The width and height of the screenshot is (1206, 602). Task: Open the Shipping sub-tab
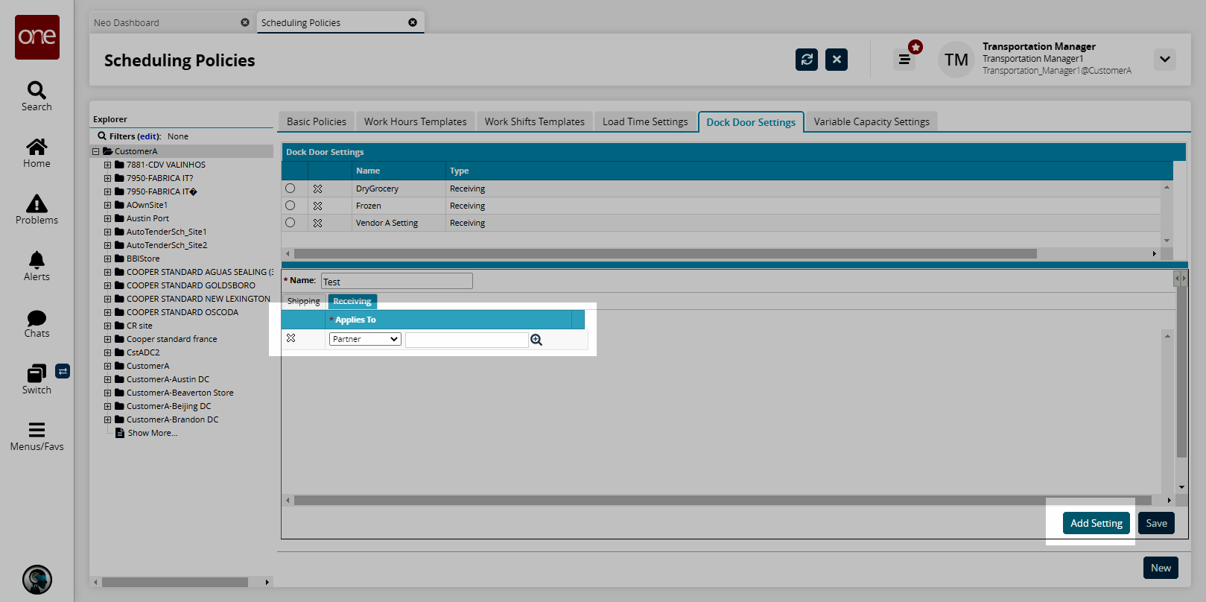(303, 302)
